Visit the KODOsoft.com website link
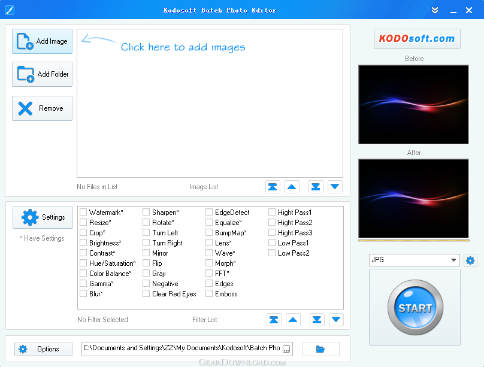 tap(417, 38)
